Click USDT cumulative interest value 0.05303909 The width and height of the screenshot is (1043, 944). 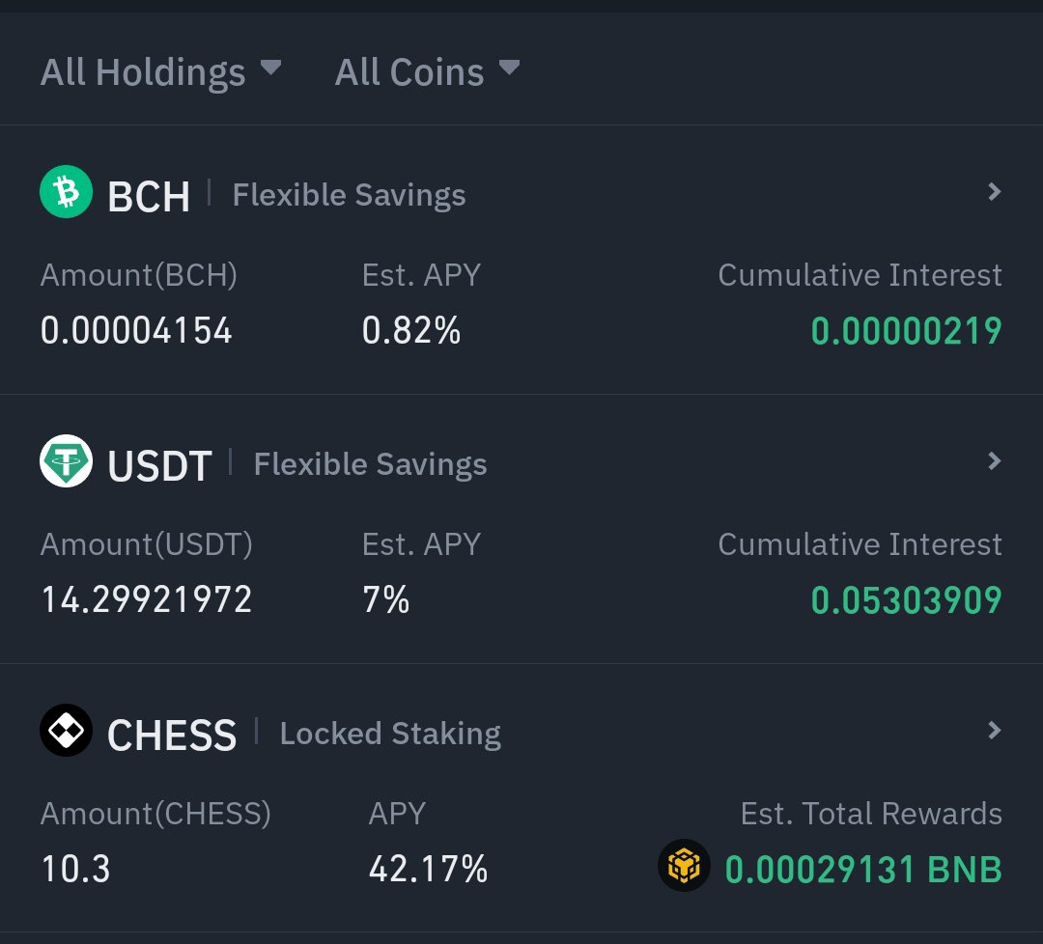[x=906, y=600]
